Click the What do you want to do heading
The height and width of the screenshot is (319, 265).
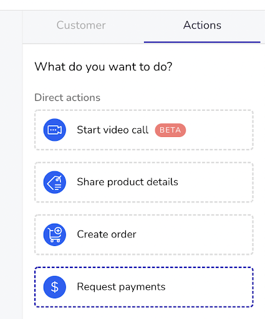[104, 67]
